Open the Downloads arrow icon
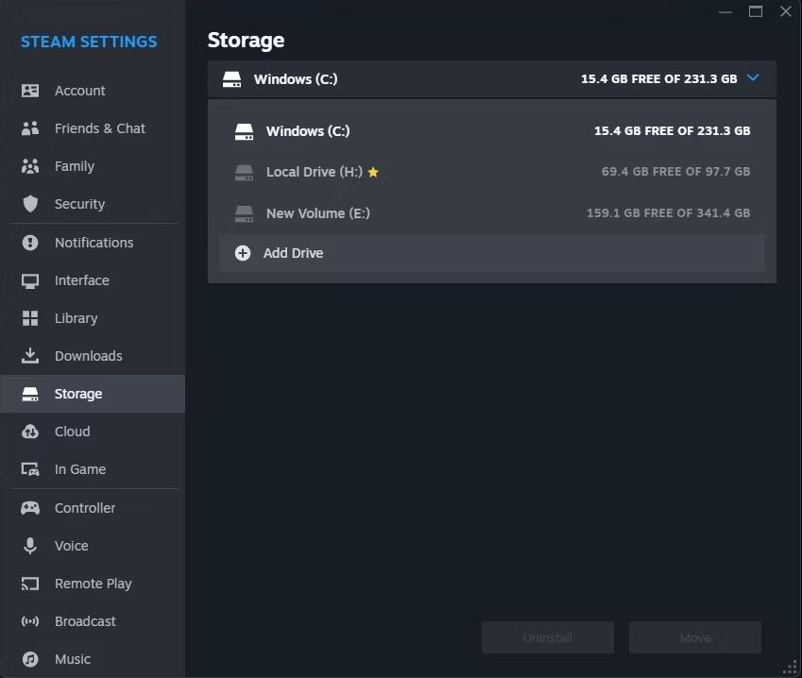Viewport: 802px width, 678px height. pyautogui.click(x=30, y=356)
